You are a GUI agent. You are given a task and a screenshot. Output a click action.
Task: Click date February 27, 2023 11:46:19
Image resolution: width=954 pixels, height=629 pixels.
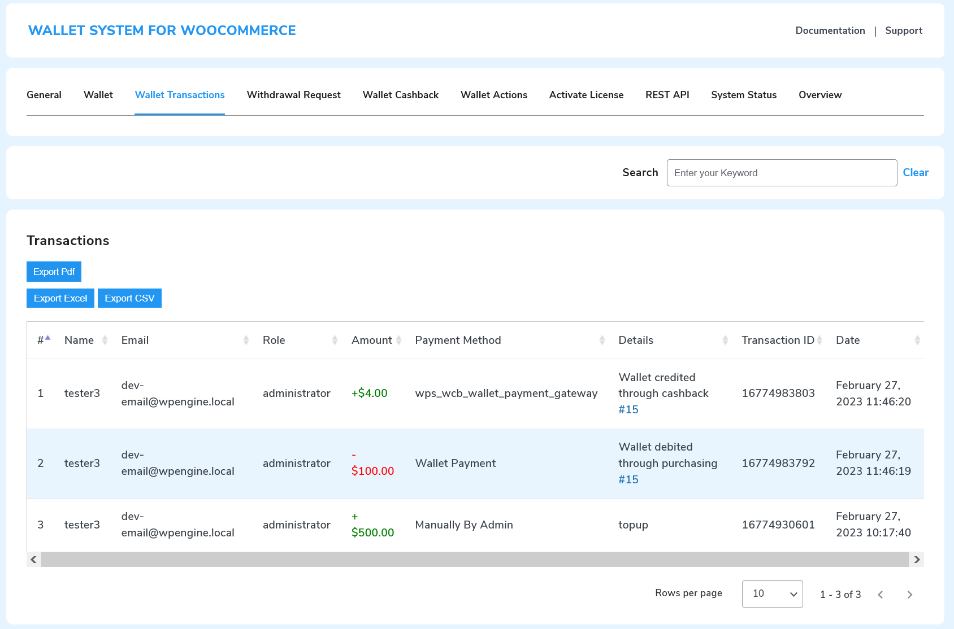873,463
